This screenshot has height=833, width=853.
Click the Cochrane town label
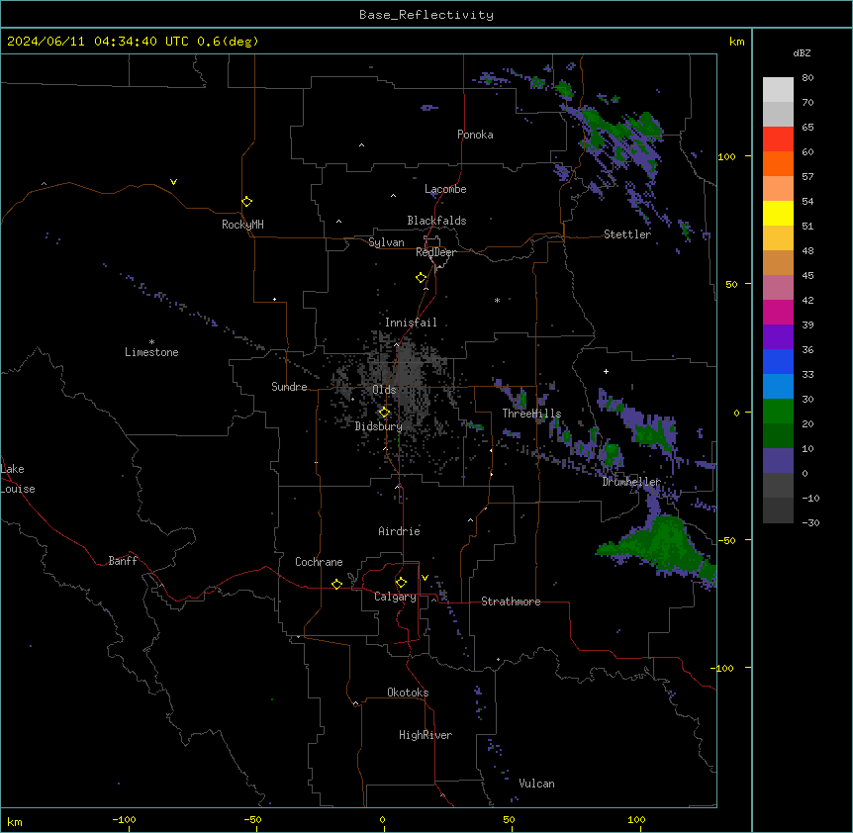tap(319, 562)
